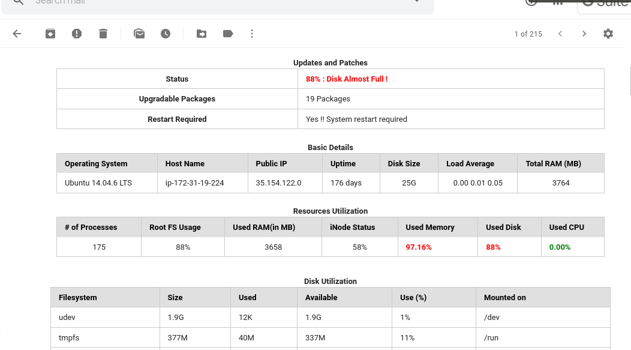
Task: Open the Google apps grid
Action: click(558, 2)
